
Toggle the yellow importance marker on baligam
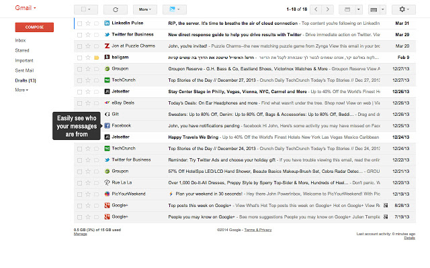click(x=97, y=58)
